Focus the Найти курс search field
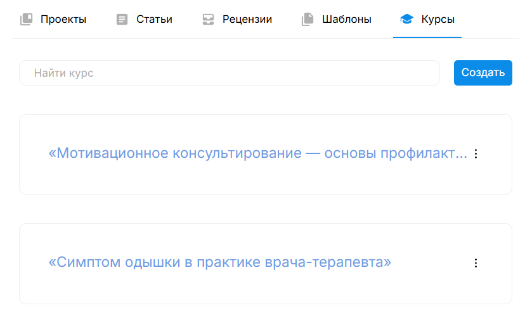 [x=230, y=73]
